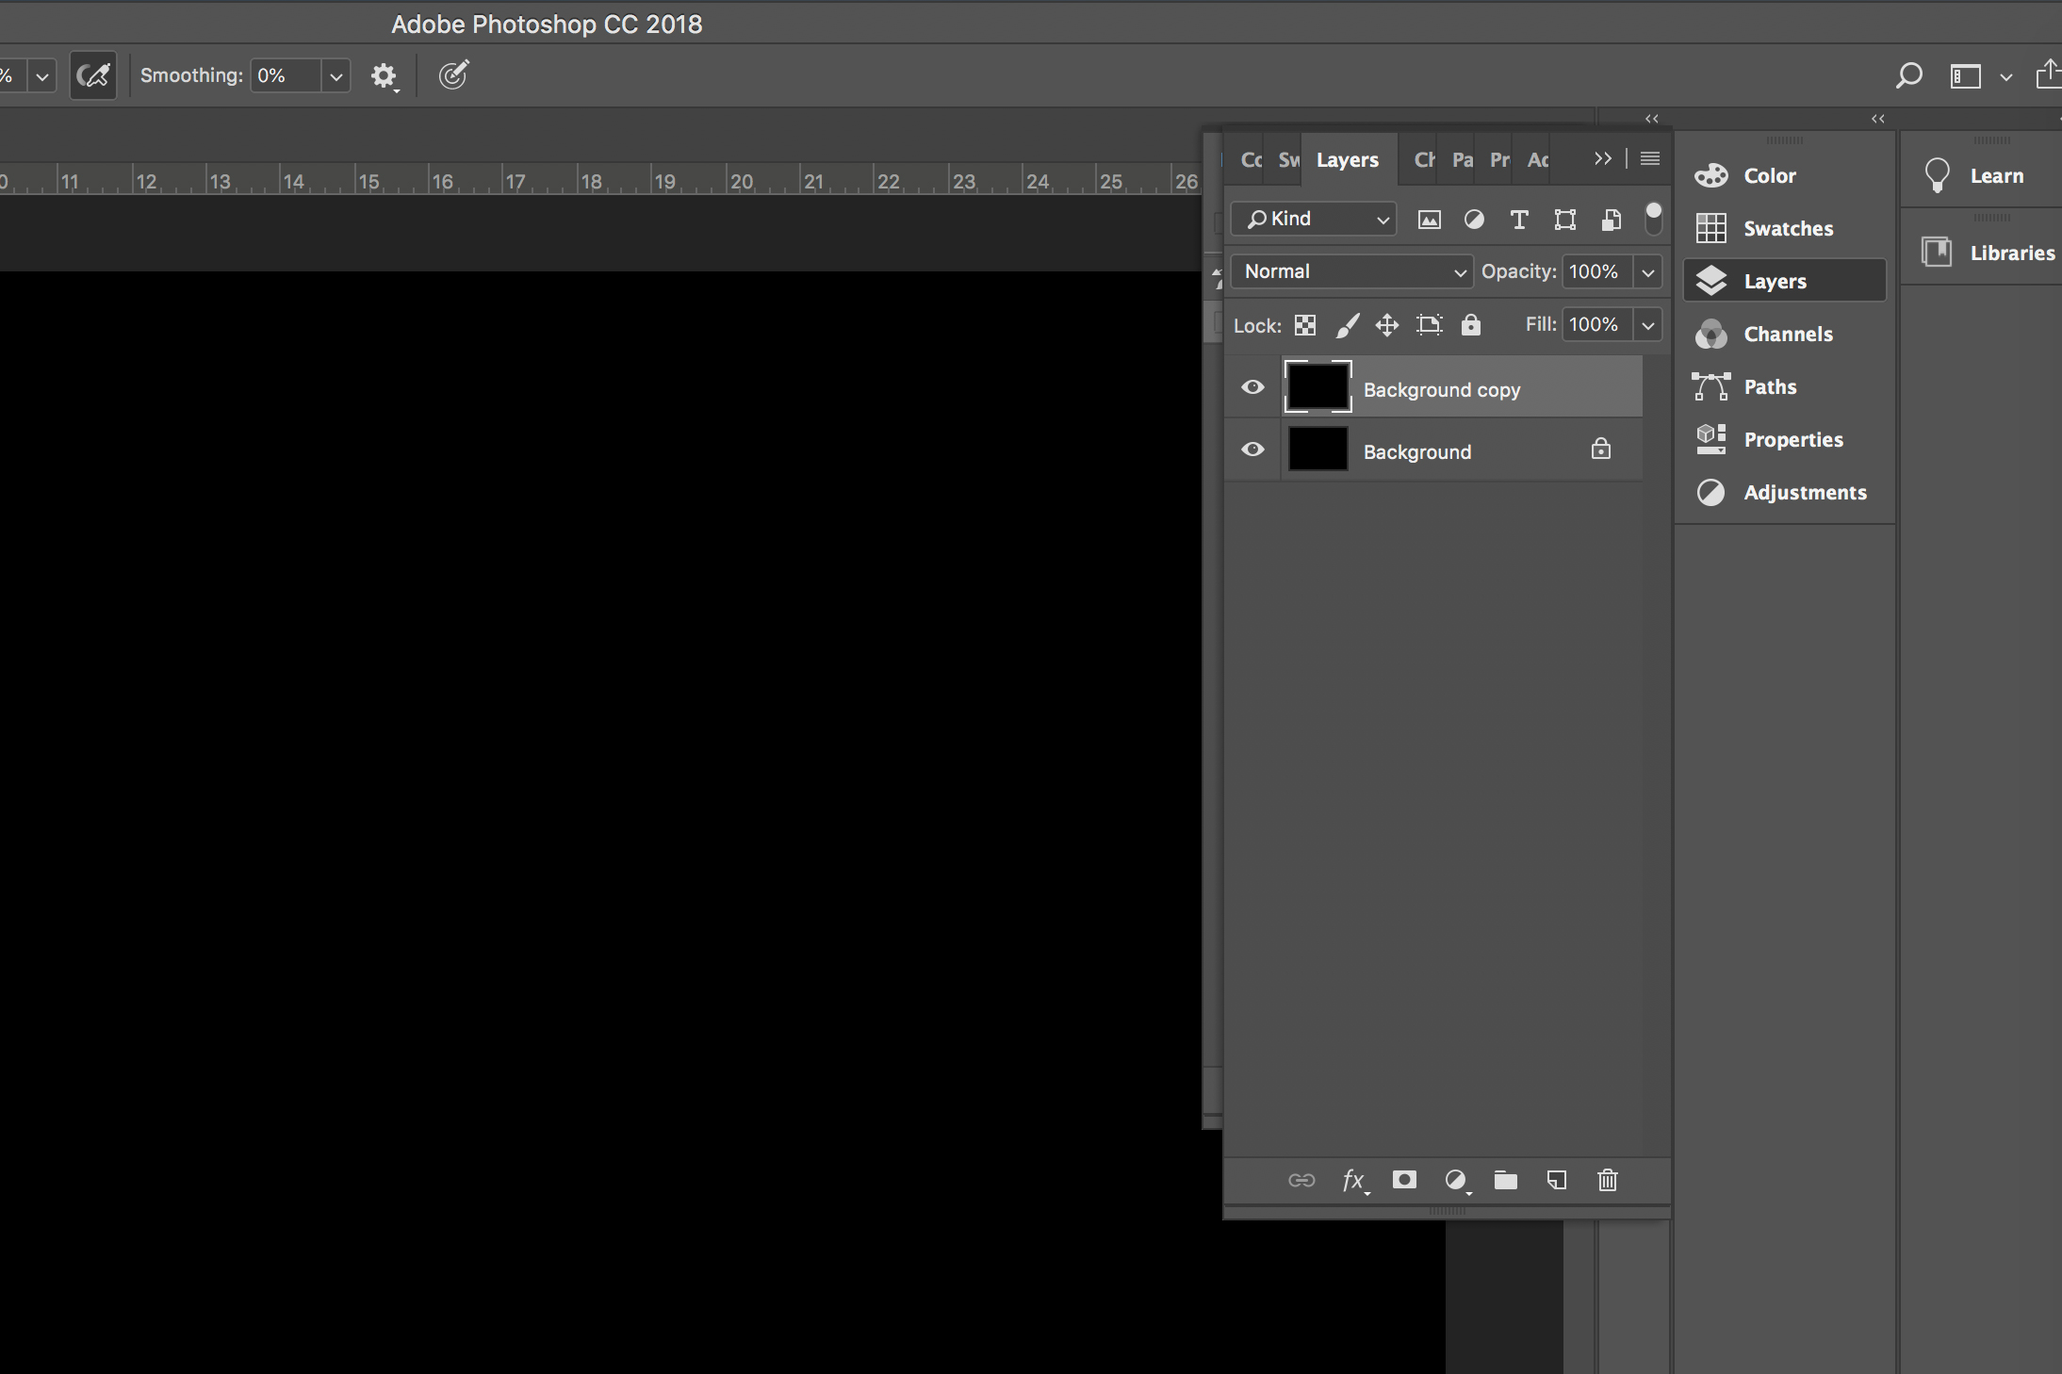This screenshot has width=2062, height=1374.
Task: Create a new layer group folder
Action: click(1505, 1180)
